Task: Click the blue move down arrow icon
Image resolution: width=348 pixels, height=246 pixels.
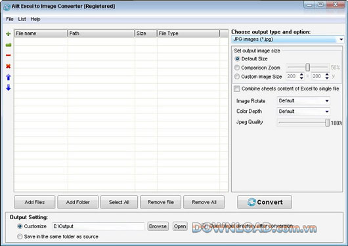Action: tap(9, 87)
